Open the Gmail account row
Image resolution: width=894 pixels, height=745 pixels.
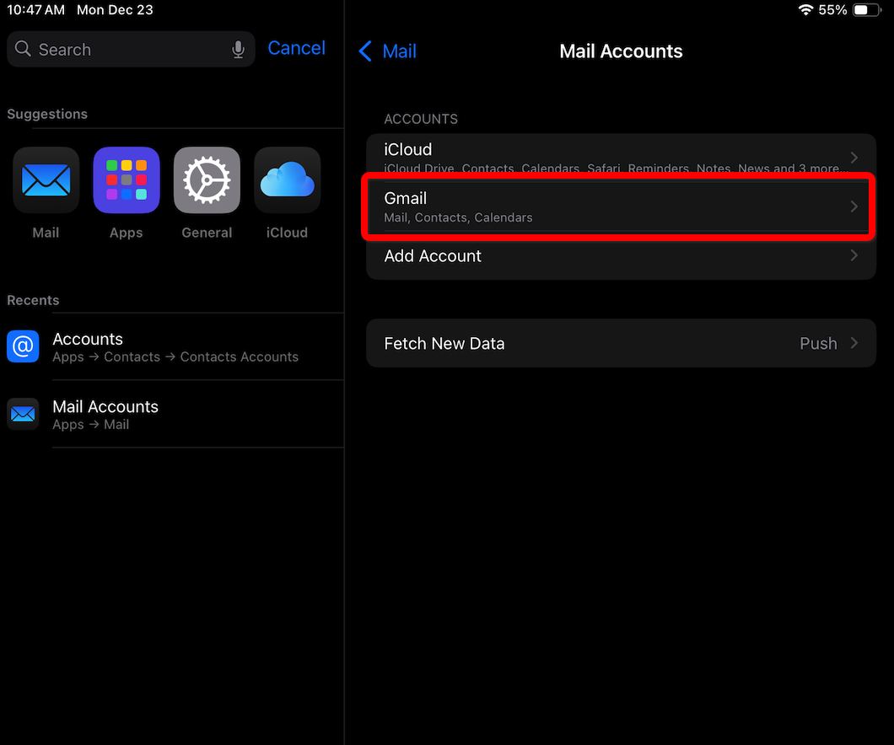pyautogui.click(x=621, y=206)
